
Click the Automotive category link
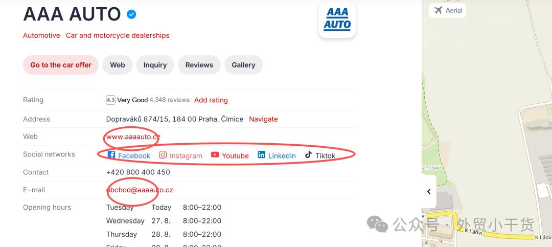click(x=41, y=35)
